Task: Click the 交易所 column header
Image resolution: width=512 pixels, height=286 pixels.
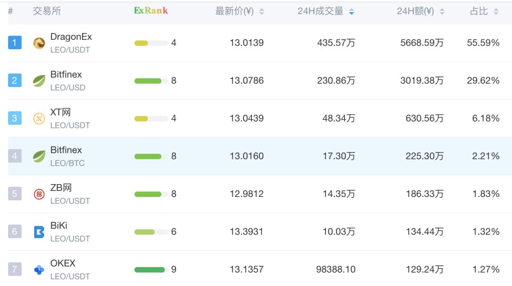Action: 46,11
